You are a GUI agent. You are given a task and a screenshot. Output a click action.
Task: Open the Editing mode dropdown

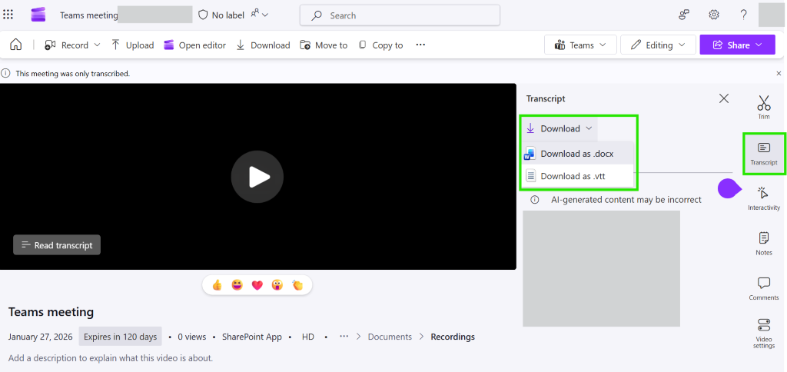(x=658, y=45)
